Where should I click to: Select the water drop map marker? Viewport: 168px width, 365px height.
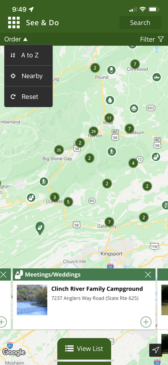(x=110, y=100)
